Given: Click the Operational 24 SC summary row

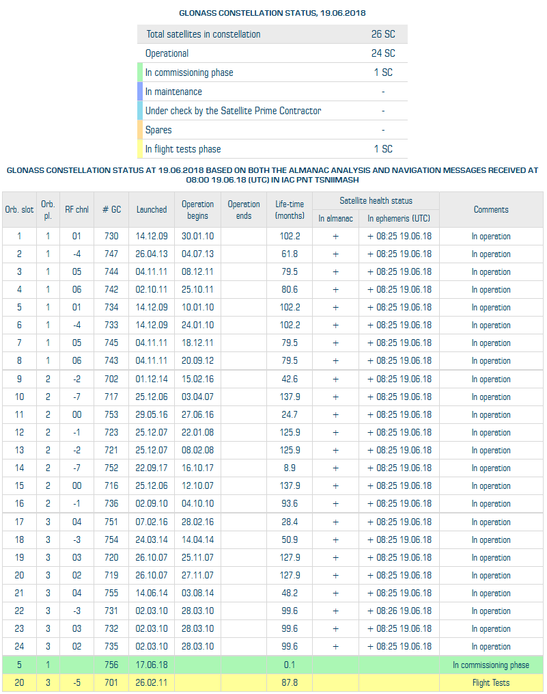Looking at the screenshot, I should tap(272, 53).
